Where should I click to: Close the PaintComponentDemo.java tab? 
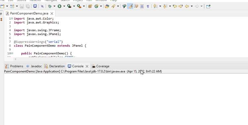click(52, 14)
